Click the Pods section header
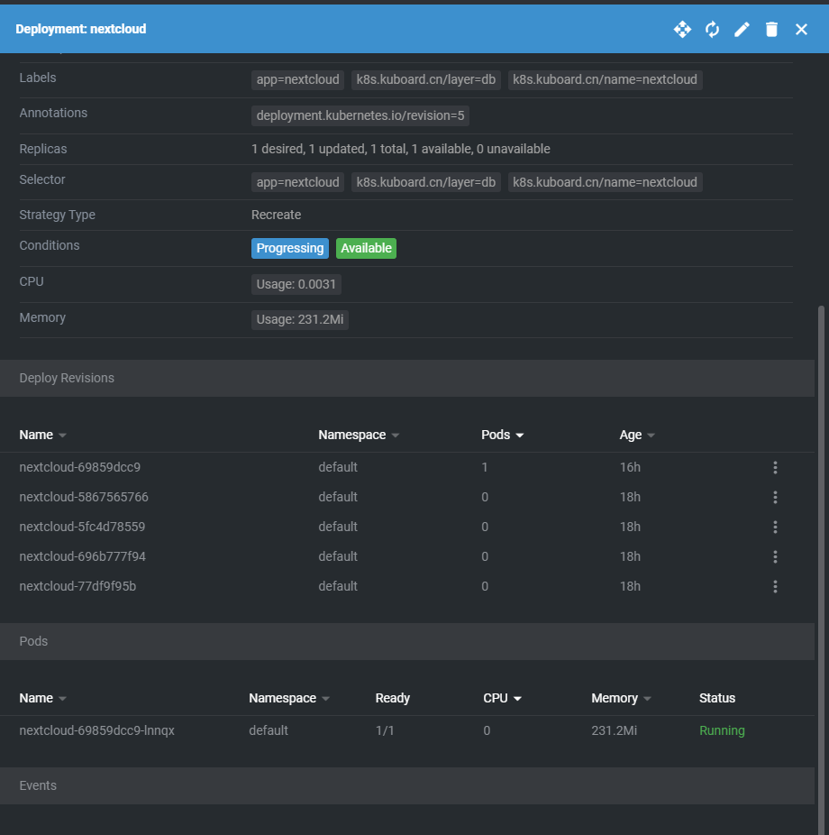The height and width of the screenshot is (835, 829). pos(407,641)
